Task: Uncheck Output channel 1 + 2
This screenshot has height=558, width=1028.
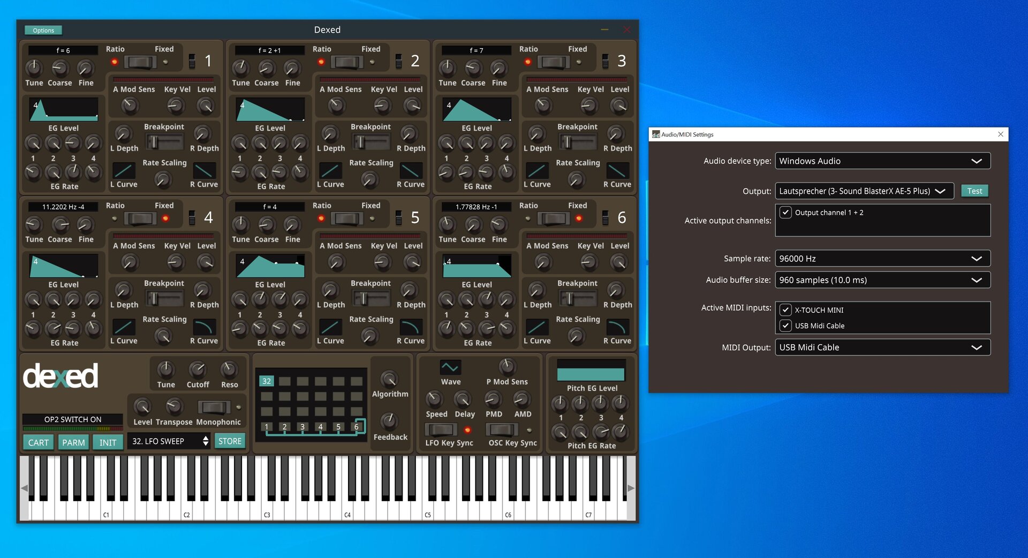Action: [x=785, y=213]
